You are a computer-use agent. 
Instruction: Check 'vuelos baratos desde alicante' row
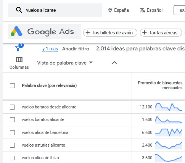tap(12, 107)
